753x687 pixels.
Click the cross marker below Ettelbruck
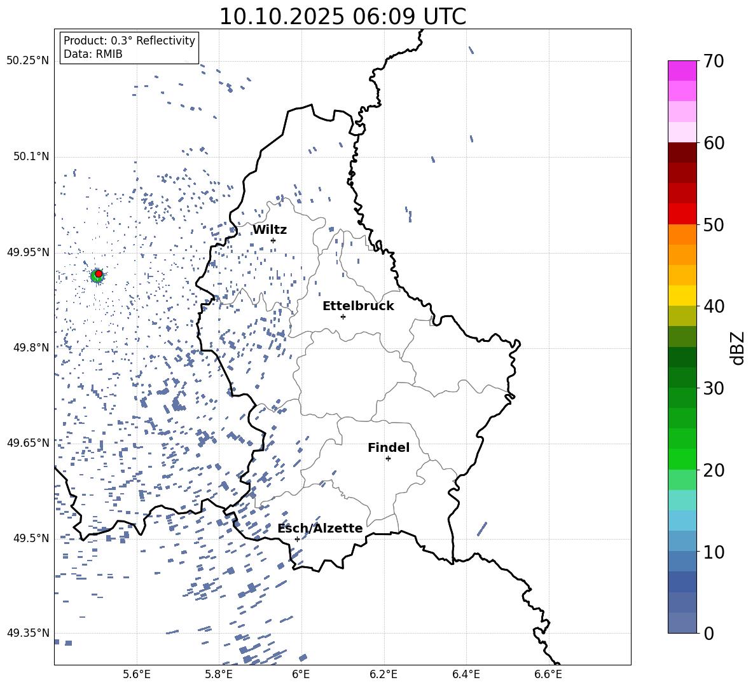pyautogui.click(x=343, y=316)
